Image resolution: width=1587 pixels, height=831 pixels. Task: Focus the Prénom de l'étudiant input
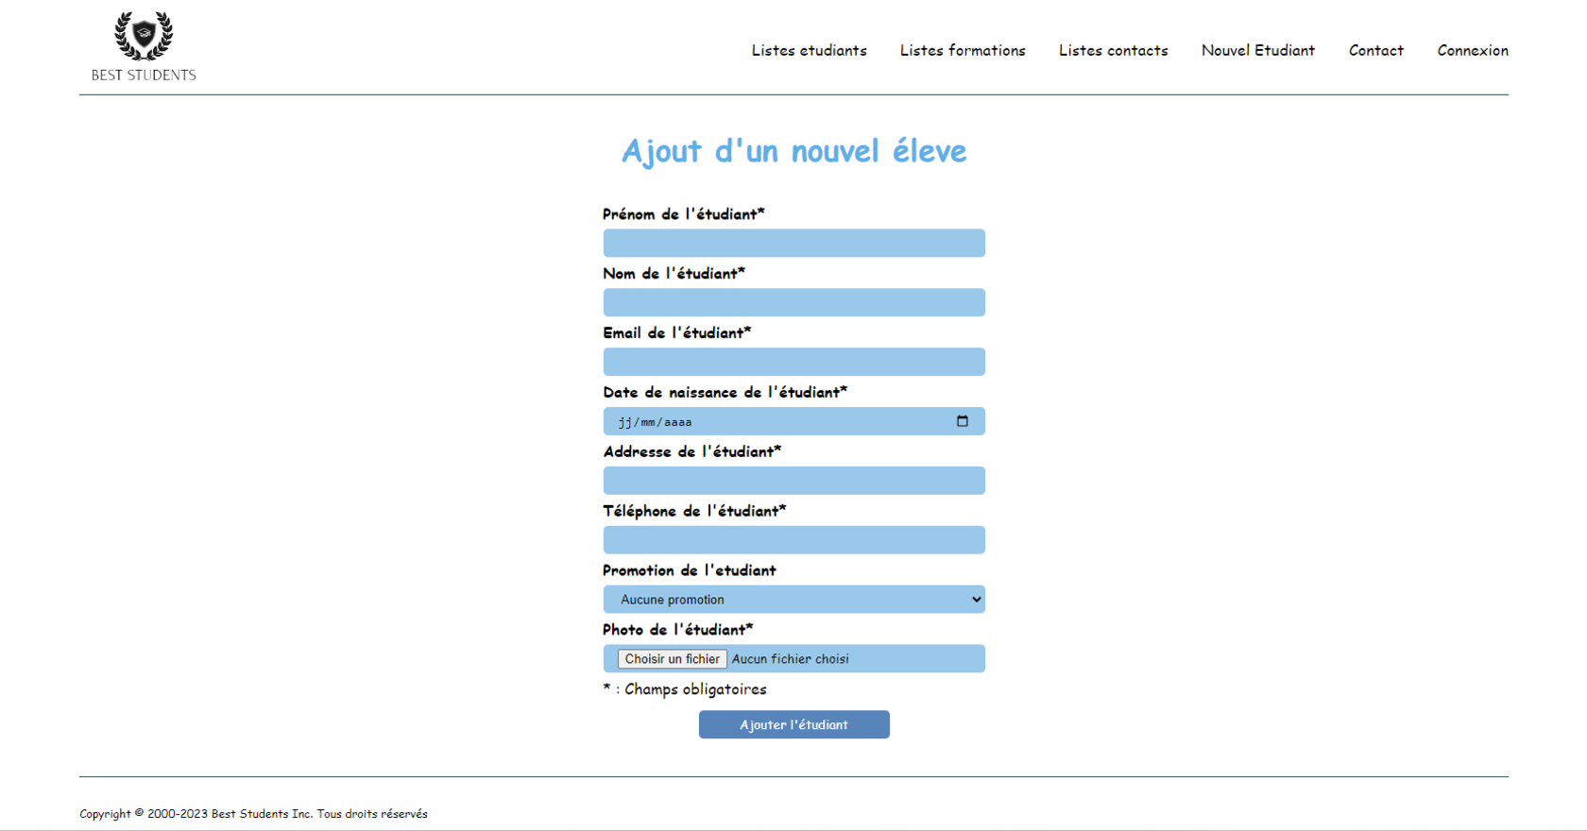[793, 244]
